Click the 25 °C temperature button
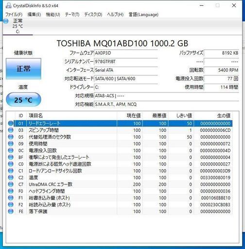The height and width of the screenshot is (249, 245). 23,100
